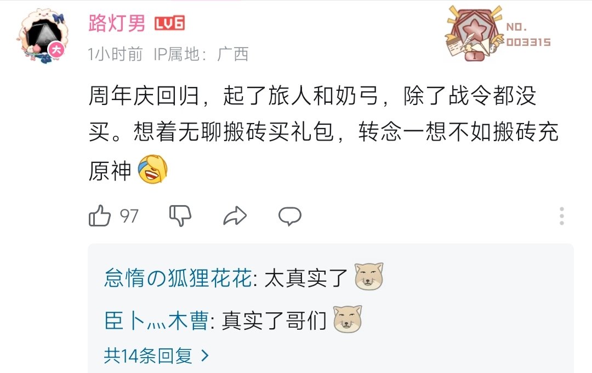View 路灯男's profile avatar
This screenshot has width=592, height=373.
(43, 36)
